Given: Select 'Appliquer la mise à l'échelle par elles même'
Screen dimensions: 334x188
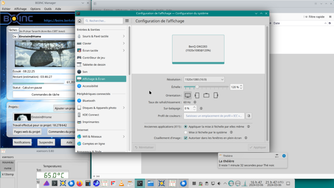Looking at the screenshot, I should pyautogui.click(x=186, y=127).
